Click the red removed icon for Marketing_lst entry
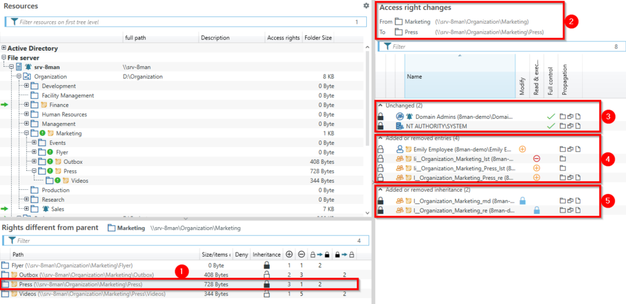The height and width of the screenshot is (304, 626). point(537,159)
